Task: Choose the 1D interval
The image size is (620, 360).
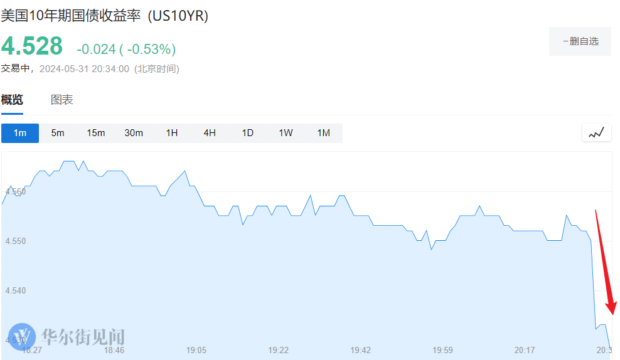Action: [x=248, y=133]
